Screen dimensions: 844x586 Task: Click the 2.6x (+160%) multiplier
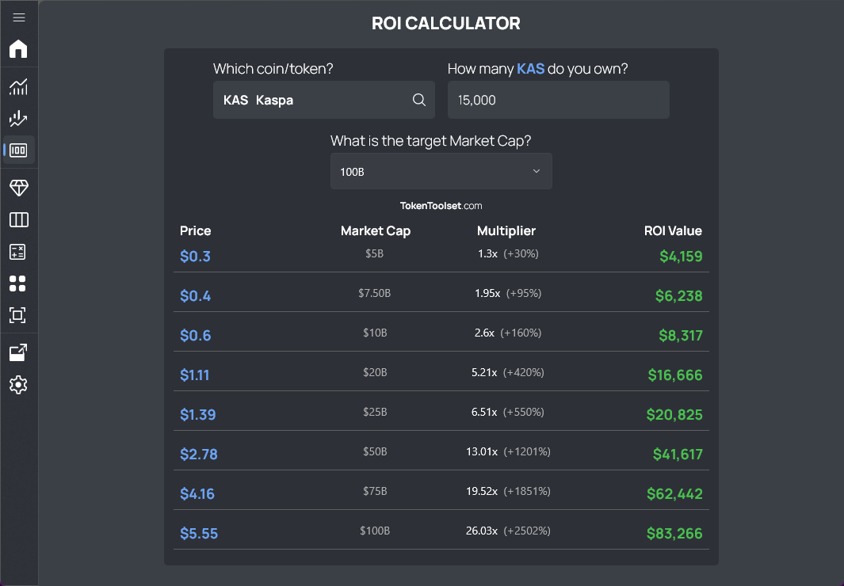(x=508, y=333)
